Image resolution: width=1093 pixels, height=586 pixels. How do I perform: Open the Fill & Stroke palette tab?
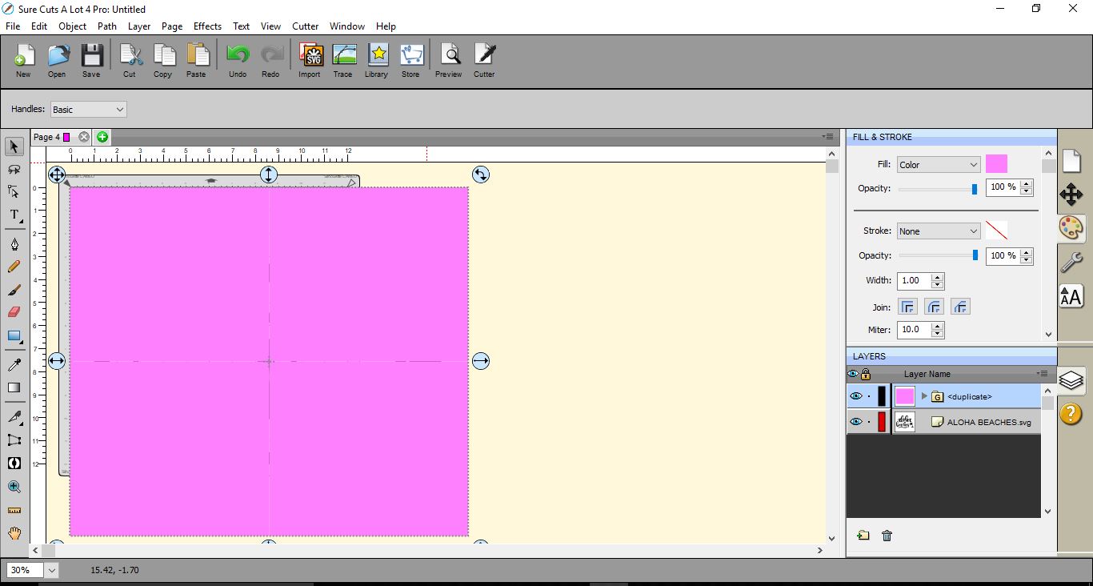[1071, 228]
